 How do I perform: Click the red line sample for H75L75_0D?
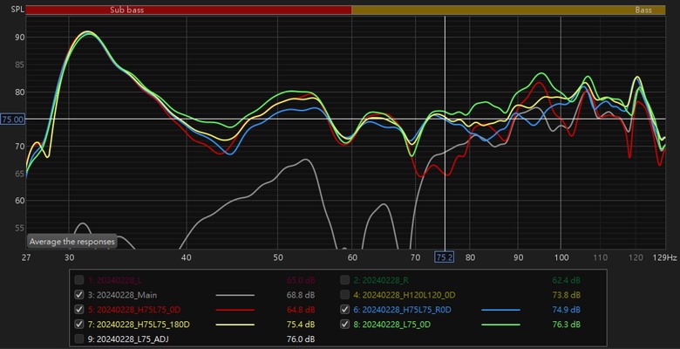[235, 310]
